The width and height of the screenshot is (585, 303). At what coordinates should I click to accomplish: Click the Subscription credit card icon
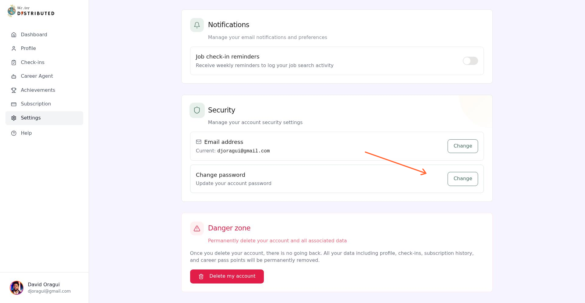[x=14, y=104]
